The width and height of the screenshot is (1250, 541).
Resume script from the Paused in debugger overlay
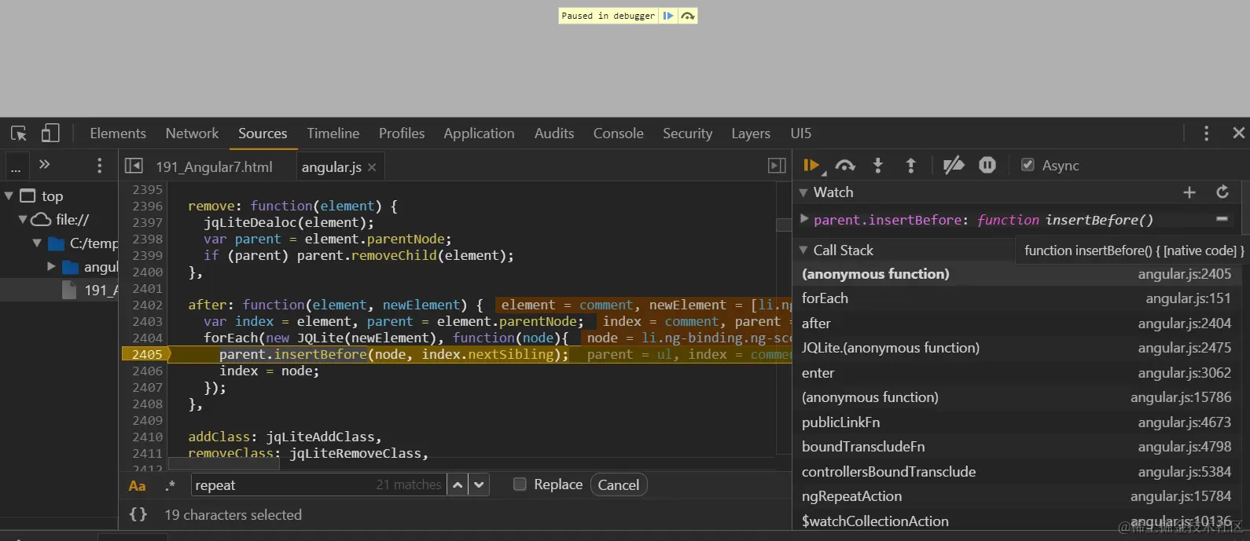click(667, 16)
